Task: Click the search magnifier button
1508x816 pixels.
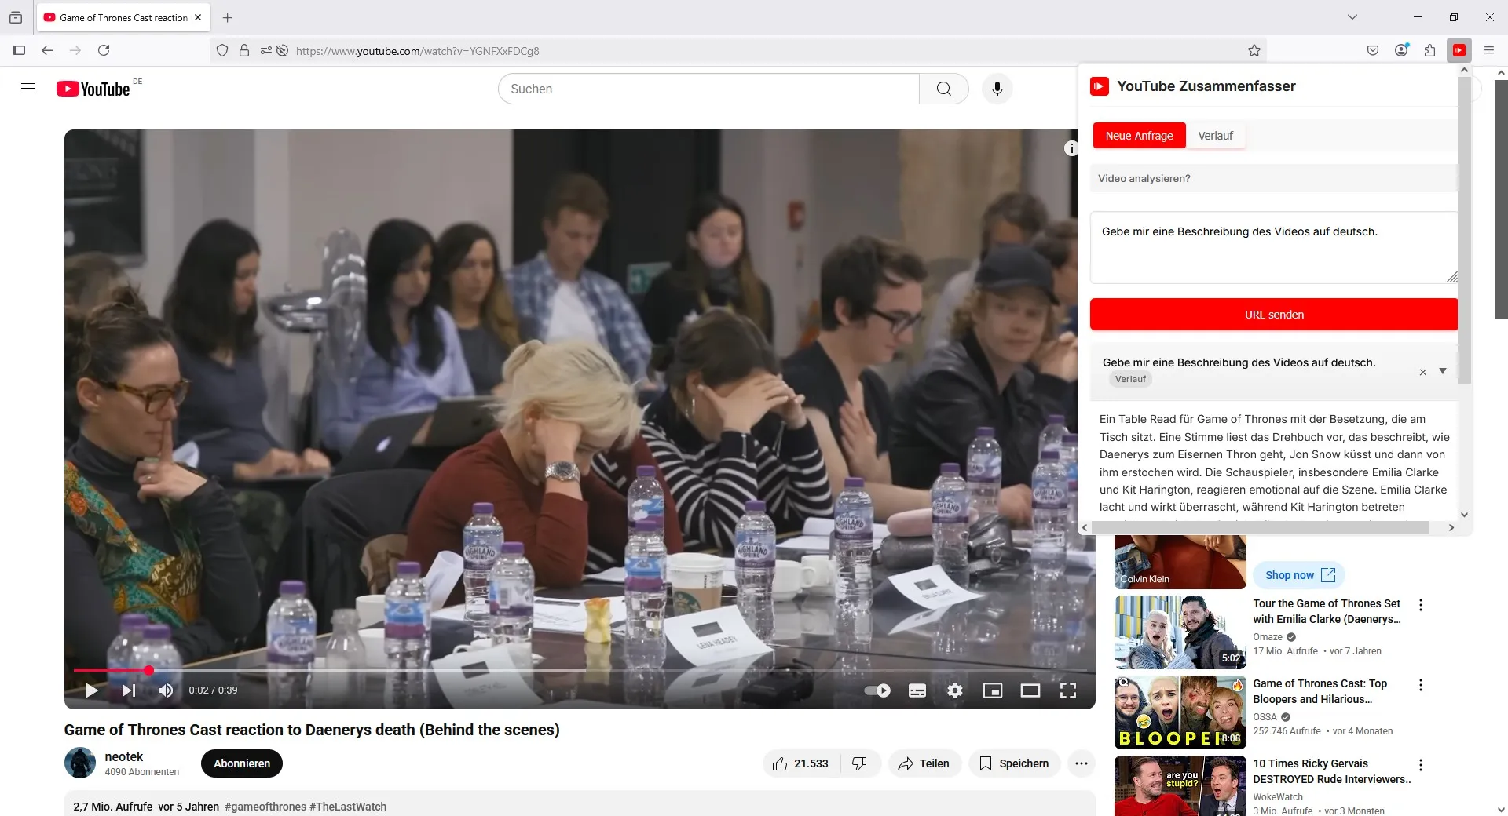Action: click(944, 89)
